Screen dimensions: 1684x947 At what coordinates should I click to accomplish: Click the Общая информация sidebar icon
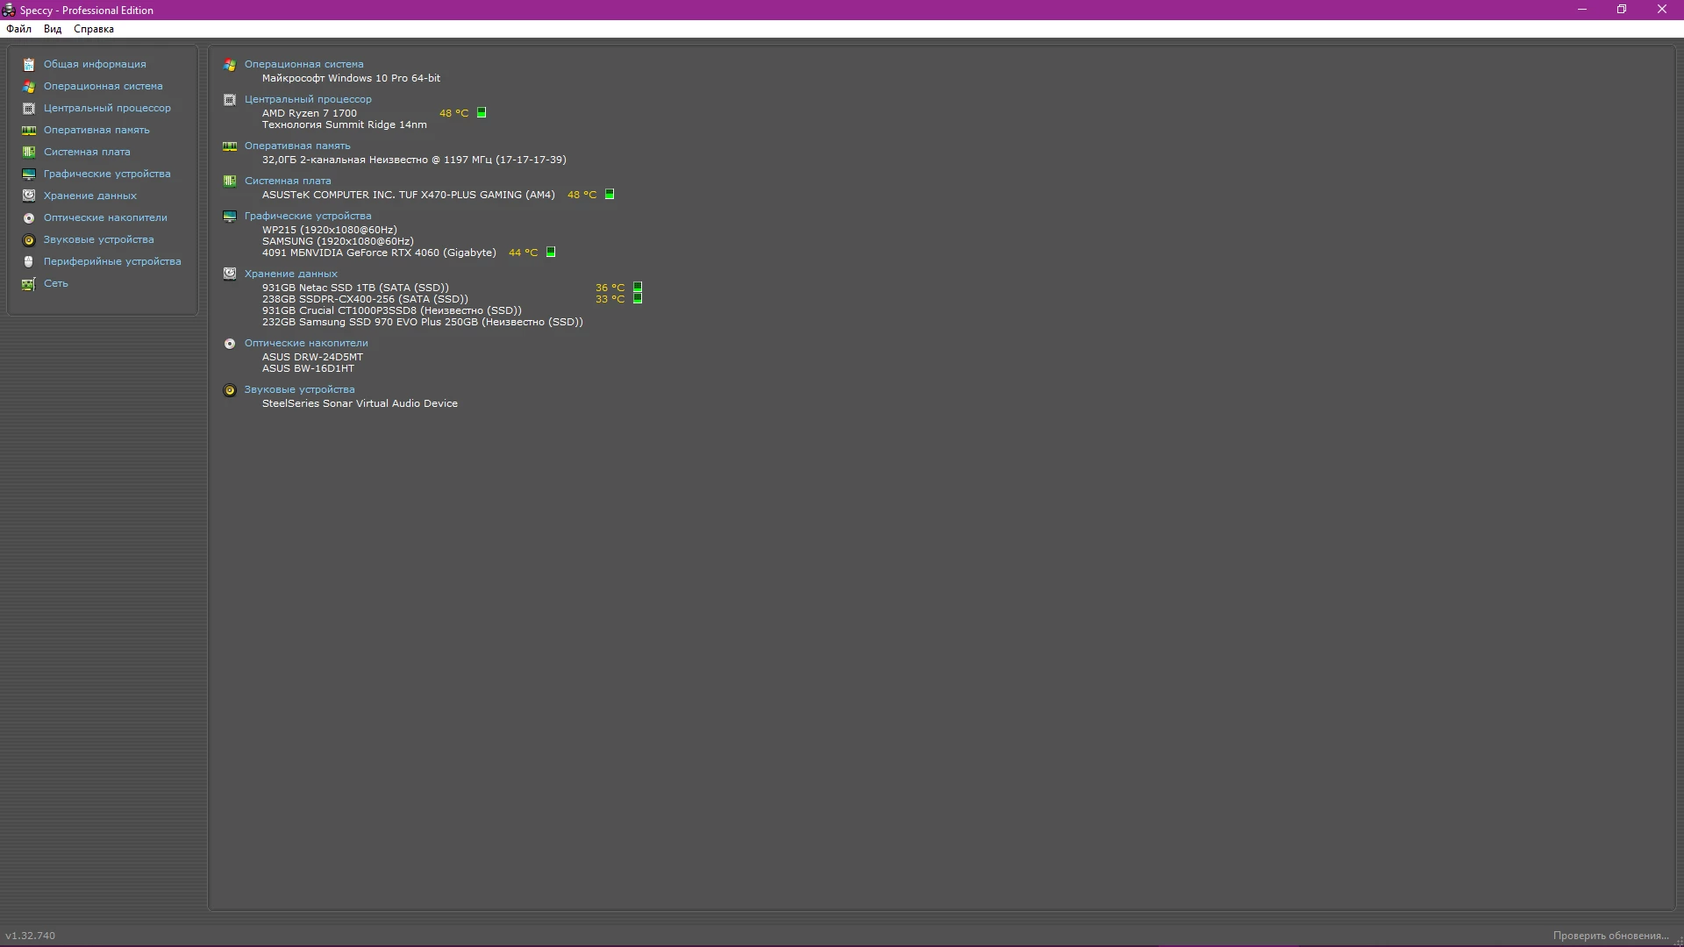29,65
